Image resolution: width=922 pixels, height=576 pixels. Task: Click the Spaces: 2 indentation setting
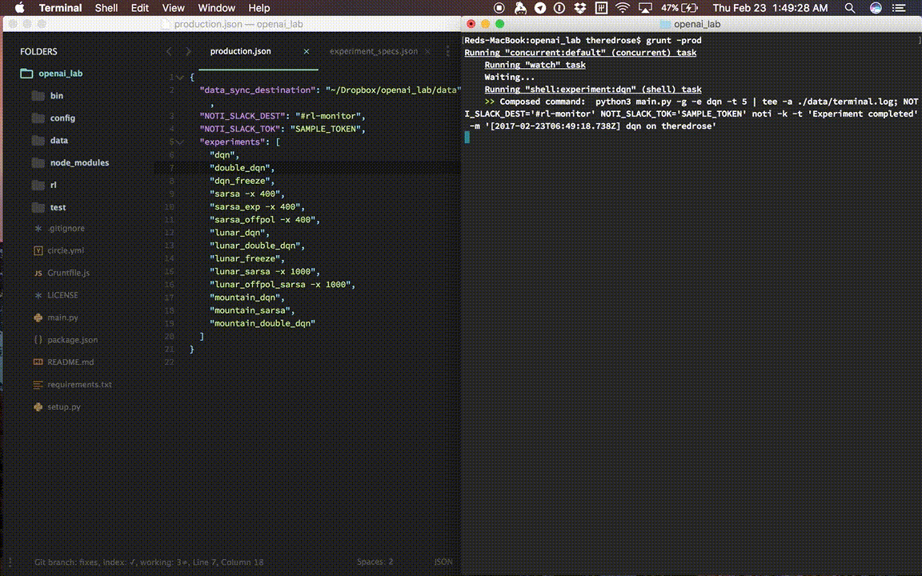click(x=375, y=562)
